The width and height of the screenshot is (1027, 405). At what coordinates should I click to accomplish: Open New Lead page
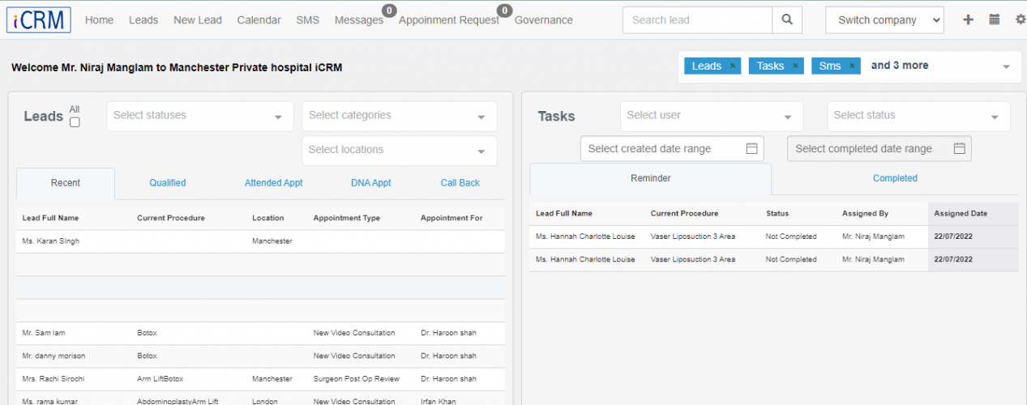click(x=198, y=20)
